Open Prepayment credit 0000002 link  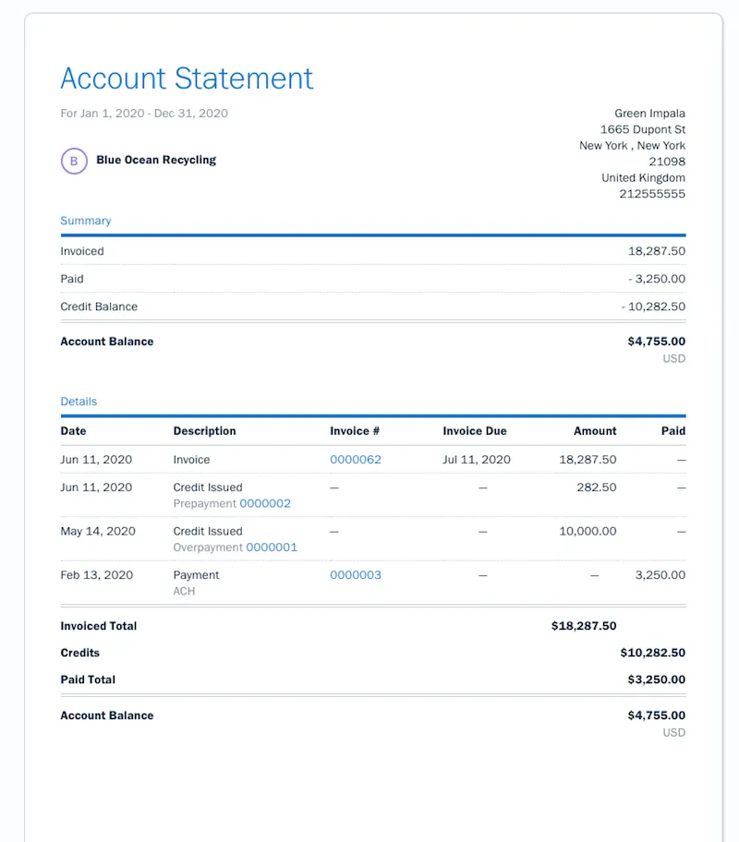(265, 503)
